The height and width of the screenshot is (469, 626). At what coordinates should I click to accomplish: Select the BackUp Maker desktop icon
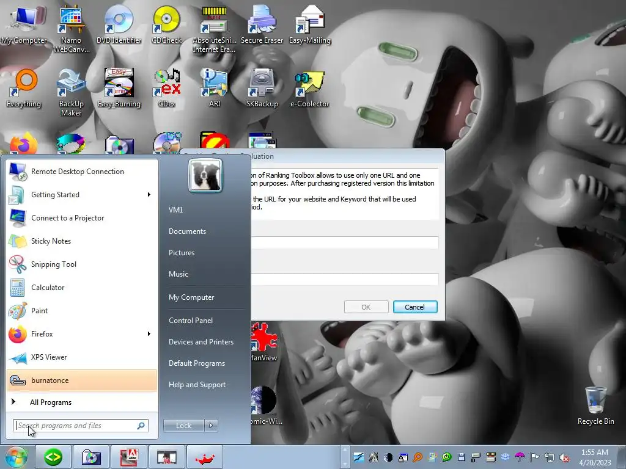coord(71,93)
